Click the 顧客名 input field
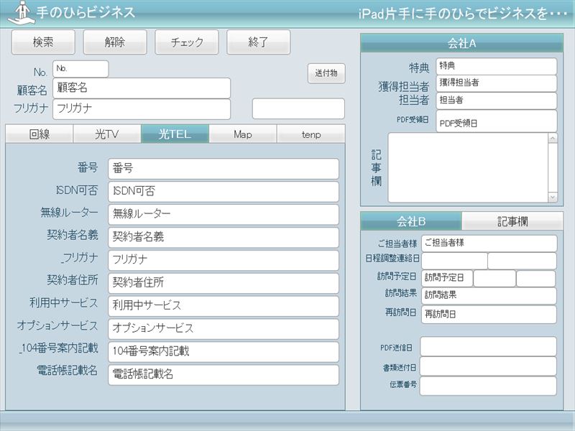This screenshot has height=431, width=575. [142, 88]
